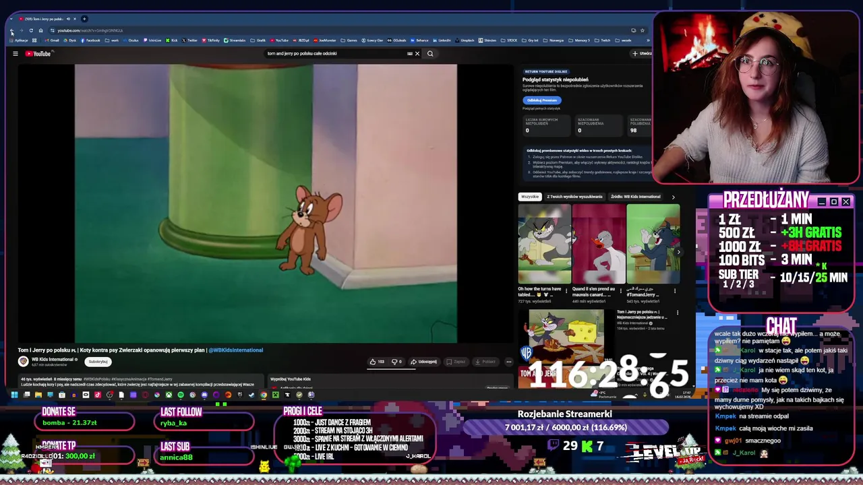Open the Gmail bookmark

[51, 40]
